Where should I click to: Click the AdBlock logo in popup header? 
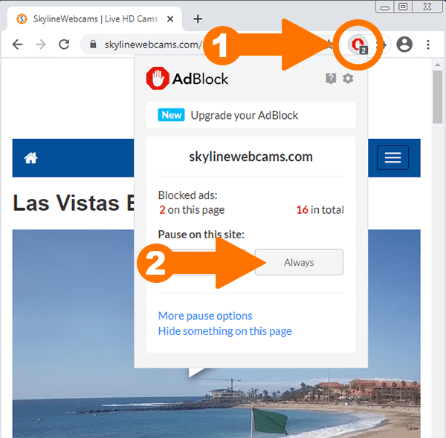coord(187,79)
